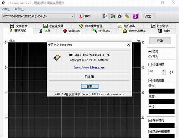
Task: Click the 35℃ temperature reading
Action: 88,16
